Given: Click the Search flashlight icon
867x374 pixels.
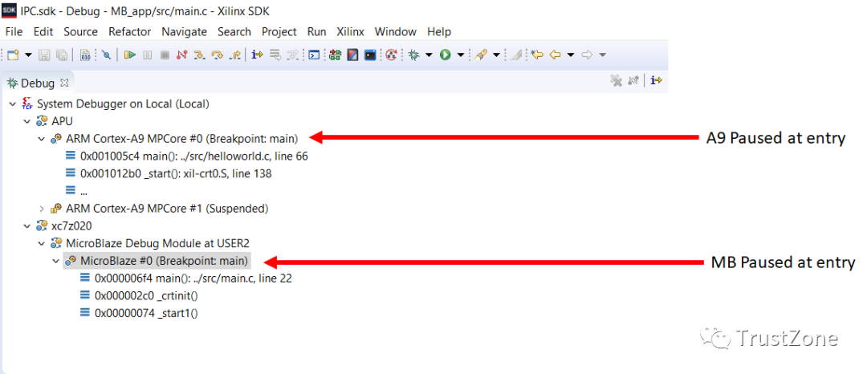Looking at the screenshot, I should (481, 55).
